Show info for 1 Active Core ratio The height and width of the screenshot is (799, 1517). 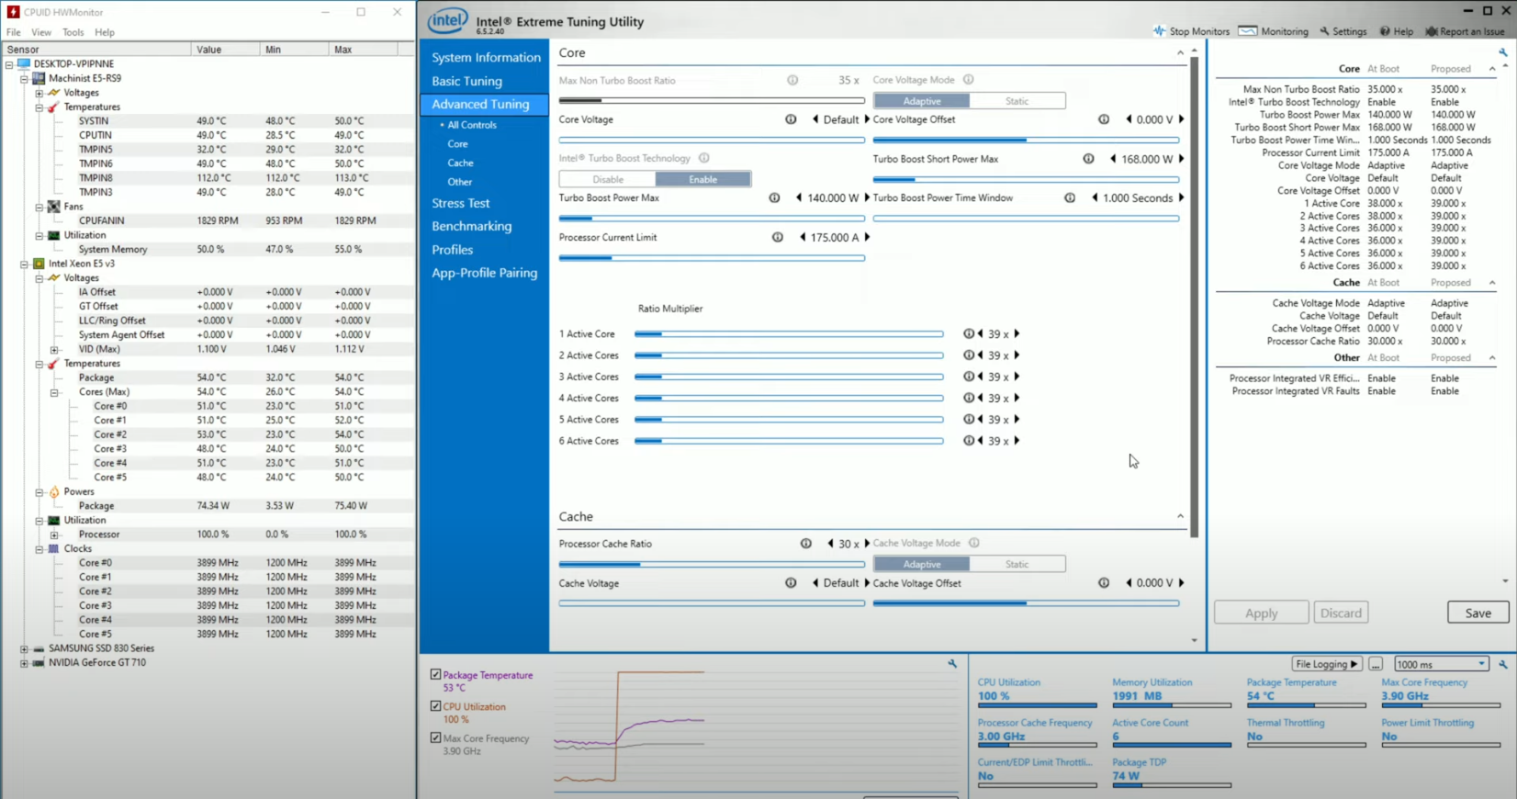(x=968, y=334)
